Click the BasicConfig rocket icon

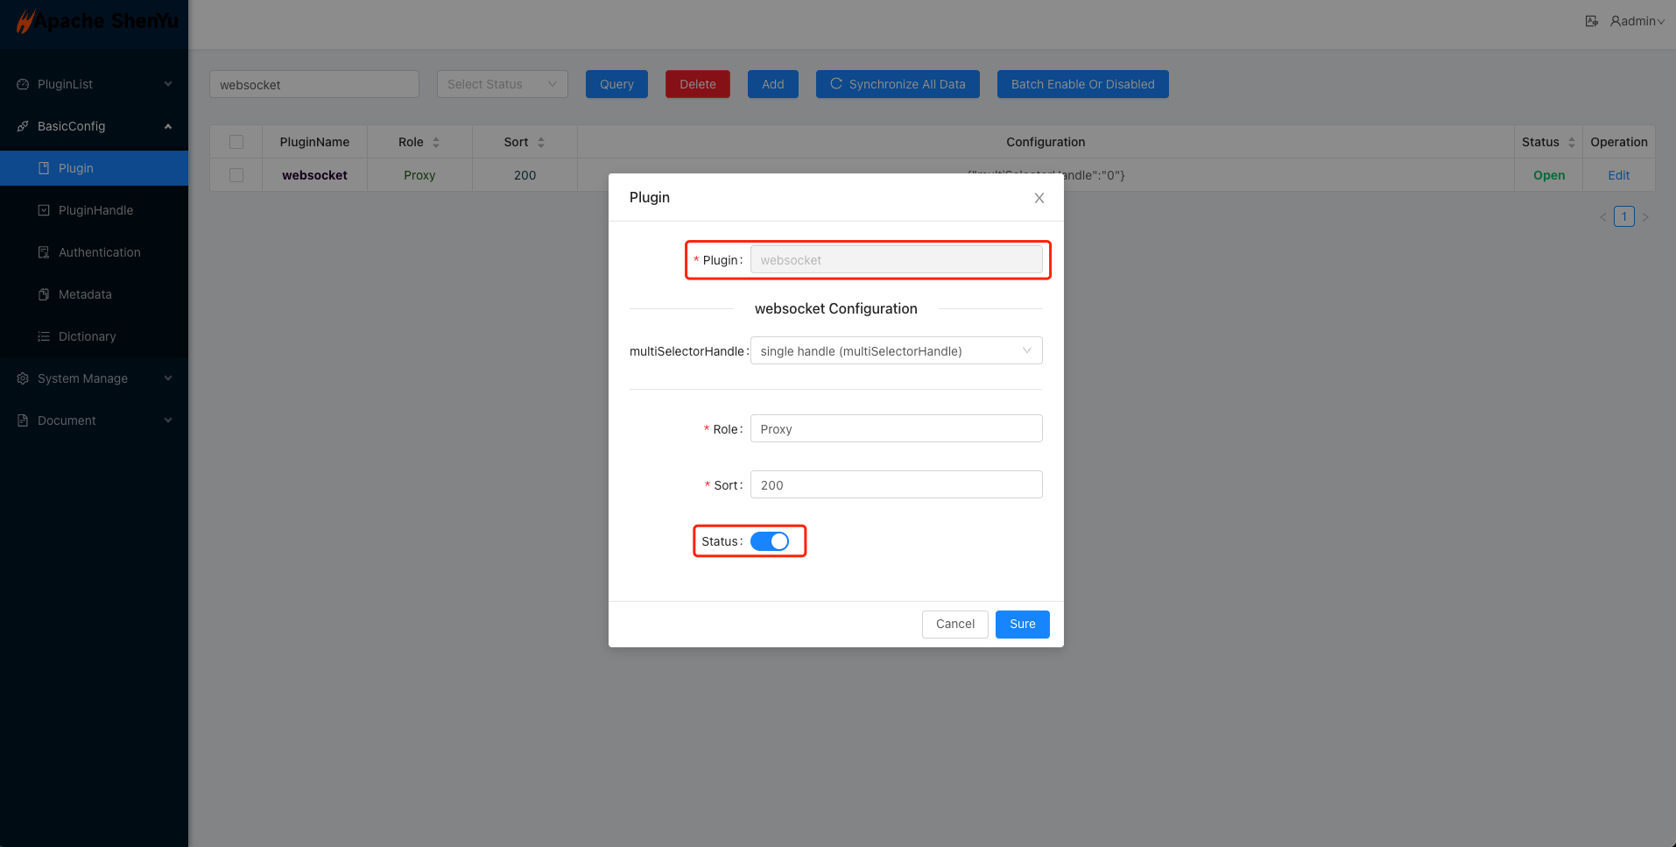click(23, 126)
